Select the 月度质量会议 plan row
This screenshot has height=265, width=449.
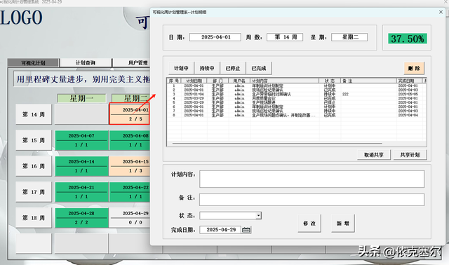click(x=296, y=98)
